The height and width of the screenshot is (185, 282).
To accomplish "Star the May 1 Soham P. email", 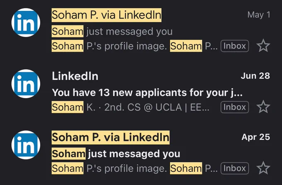I will coord(263,46).
